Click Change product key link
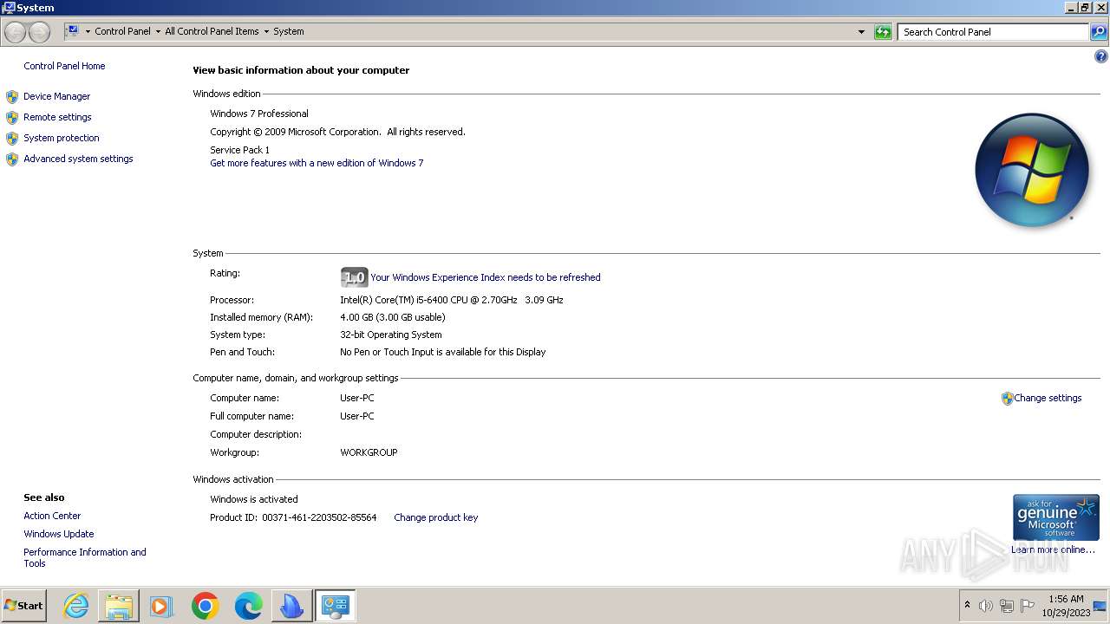 (435, 517)
